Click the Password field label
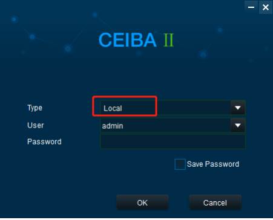The height and width of the screenshot is (220, 273). click(44, 141)
